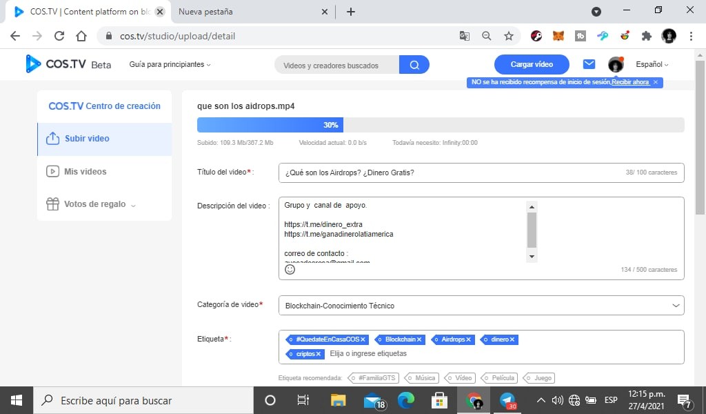Click the Chrome profile avatar icon
706x414 pixels.
(669, 36)
